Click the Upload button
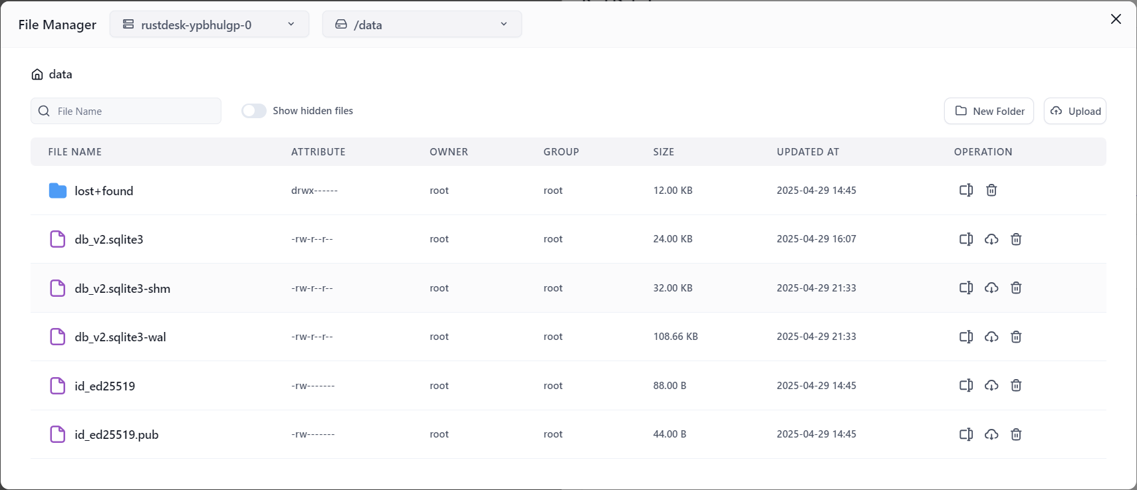Viewport: 1137px width, 490px height. [x=1074, y=111]
